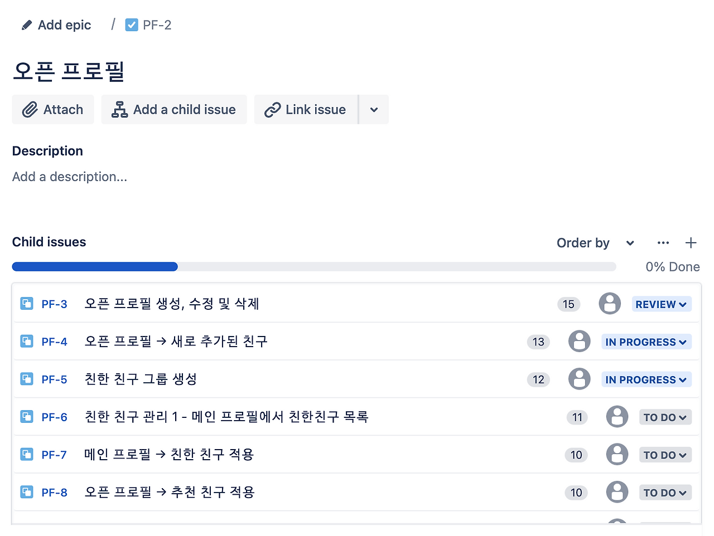
Task: Click the Add a description field
Action: click(70, 177)
